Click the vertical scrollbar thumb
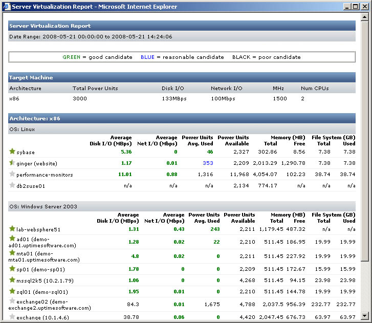The image size is (372, 323). [x=364, y=141]
